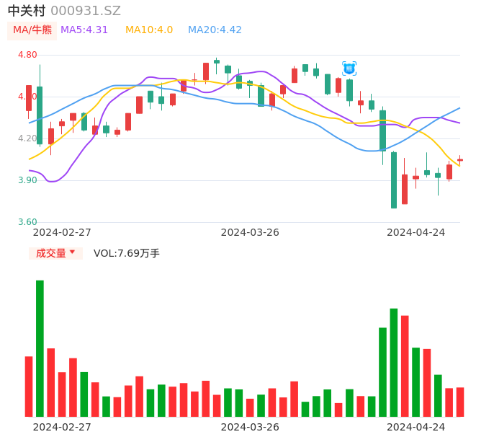Click the large green candlestick dropping to 3.70
The image size is (494, 437).
click(x=394, y=180)
